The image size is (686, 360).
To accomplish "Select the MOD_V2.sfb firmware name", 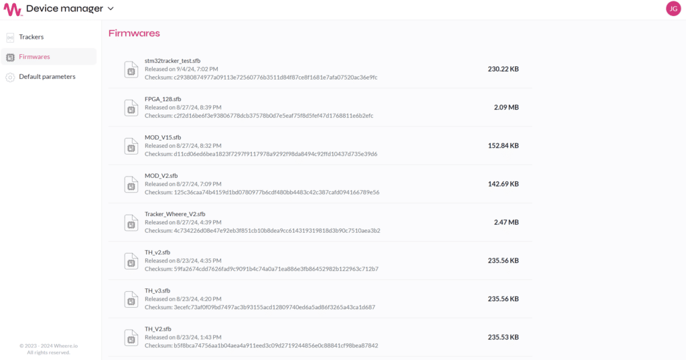I will click(161, 175).
